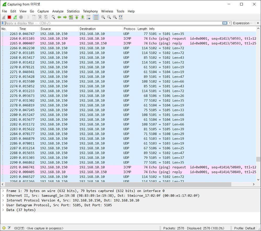261x231 pixels.
Task: Jump to the first packet
Action: click(77, 17)
